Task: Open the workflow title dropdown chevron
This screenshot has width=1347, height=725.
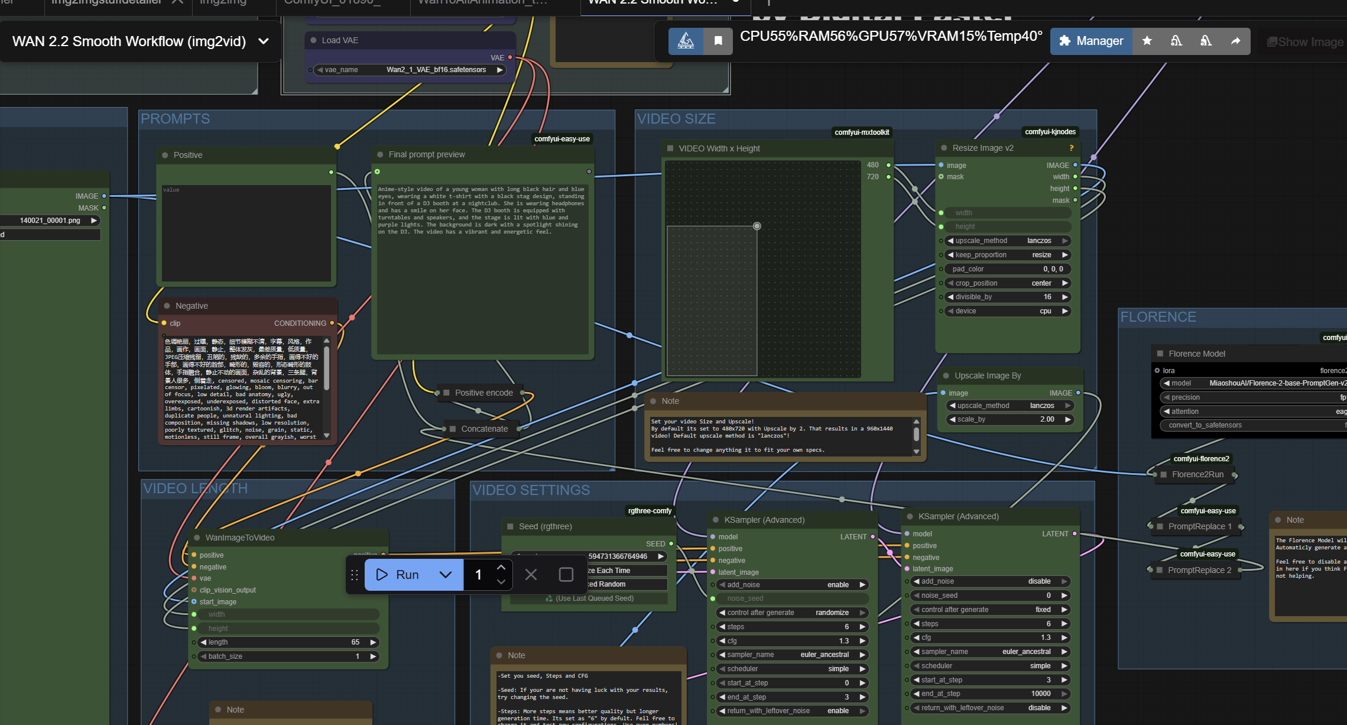Action: (x=264, y=41)
